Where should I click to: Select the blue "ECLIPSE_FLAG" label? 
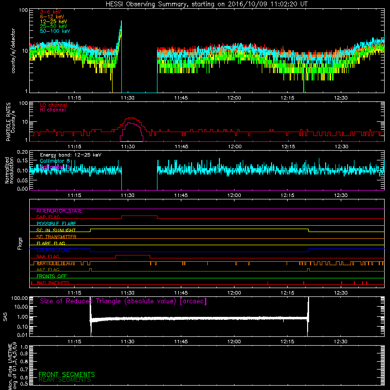tap(53, 250)
